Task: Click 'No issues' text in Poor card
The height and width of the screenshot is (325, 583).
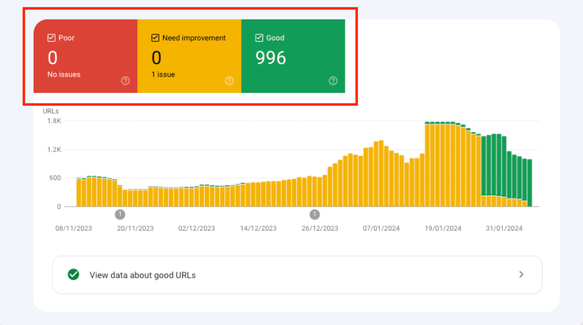Action: point(64,74)
